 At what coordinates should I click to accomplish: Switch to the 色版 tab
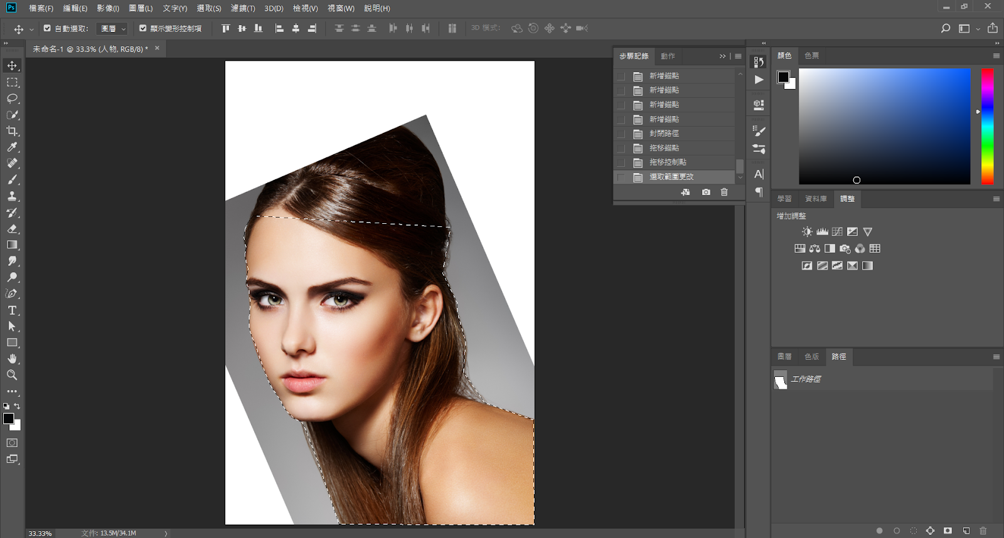coord(811,356)
